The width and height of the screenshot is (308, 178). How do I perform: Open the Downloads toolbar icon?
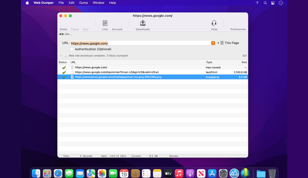click(x=143, y=25)
